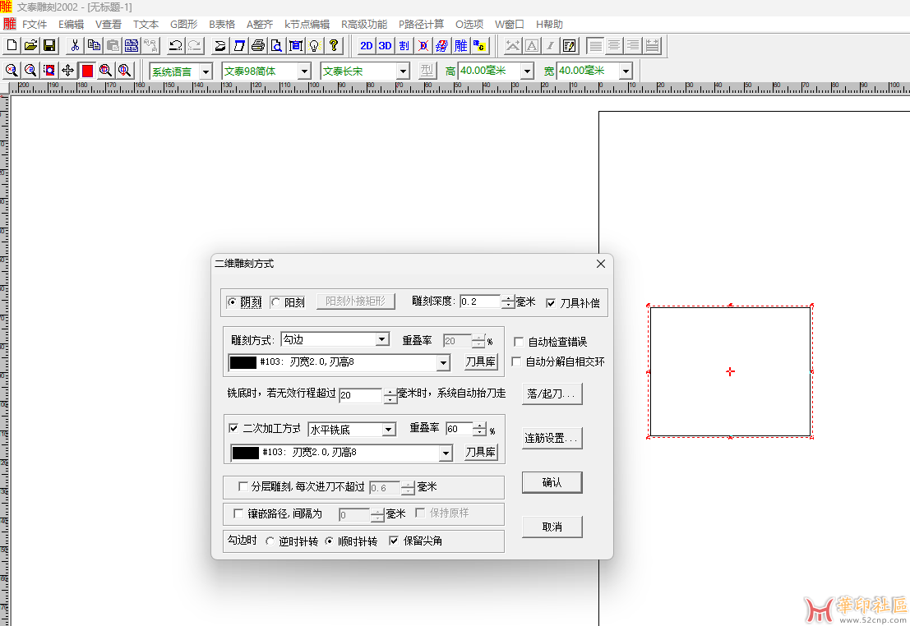Enable the 分层雕刻 checkbox
This screenshot has height=626, width=910.
click(243, 486)
